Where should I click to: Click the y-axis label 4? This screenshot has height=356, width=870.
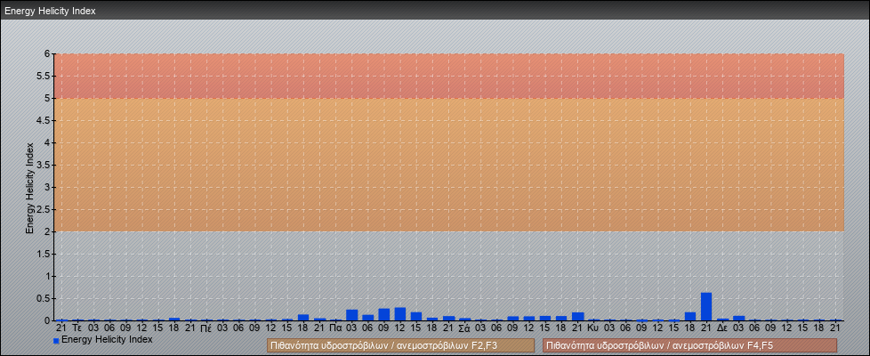click(47, 142)
